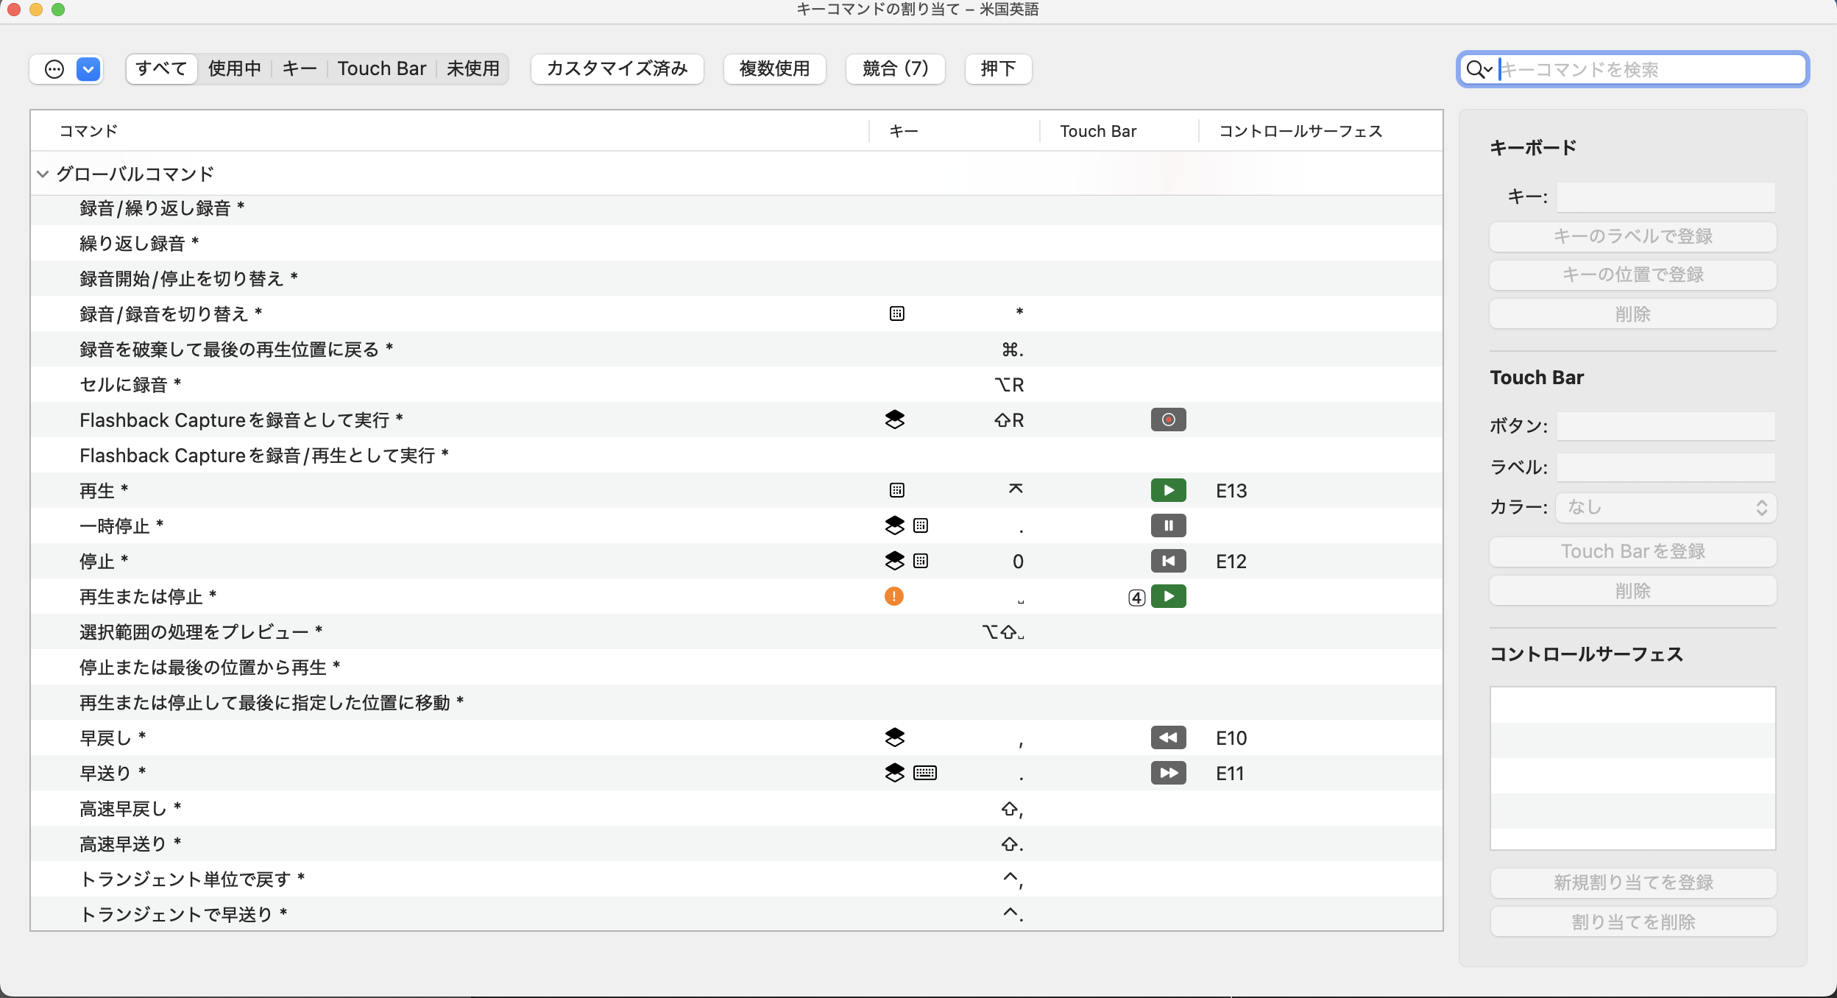Click the keyboard icon in 早送り row
The width and height of the screenshot is (1837, 998).
[x=924, y=773]
